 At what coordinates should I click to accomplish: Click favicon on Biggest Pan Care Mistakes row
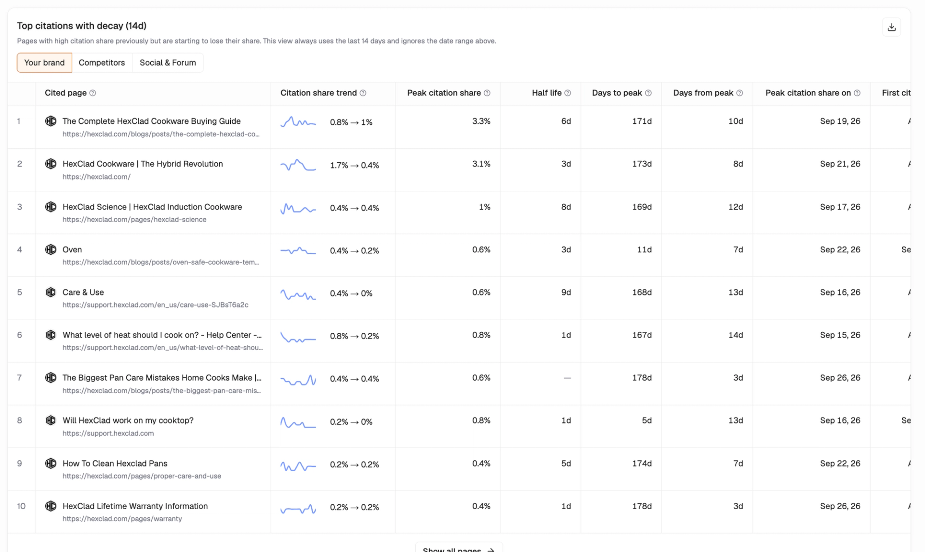(51, 378)
